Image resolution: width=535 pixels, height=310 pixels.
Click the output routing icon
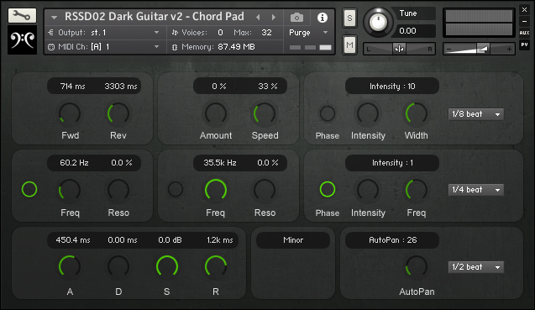coord(51,33)
